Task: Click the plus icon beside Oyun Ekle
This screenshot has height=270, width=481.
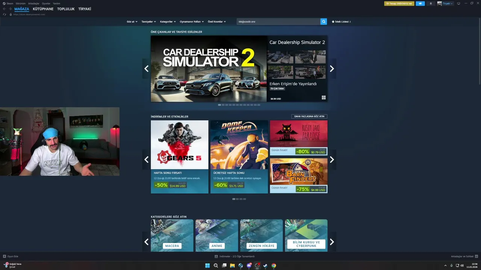Action: point(5,256)
